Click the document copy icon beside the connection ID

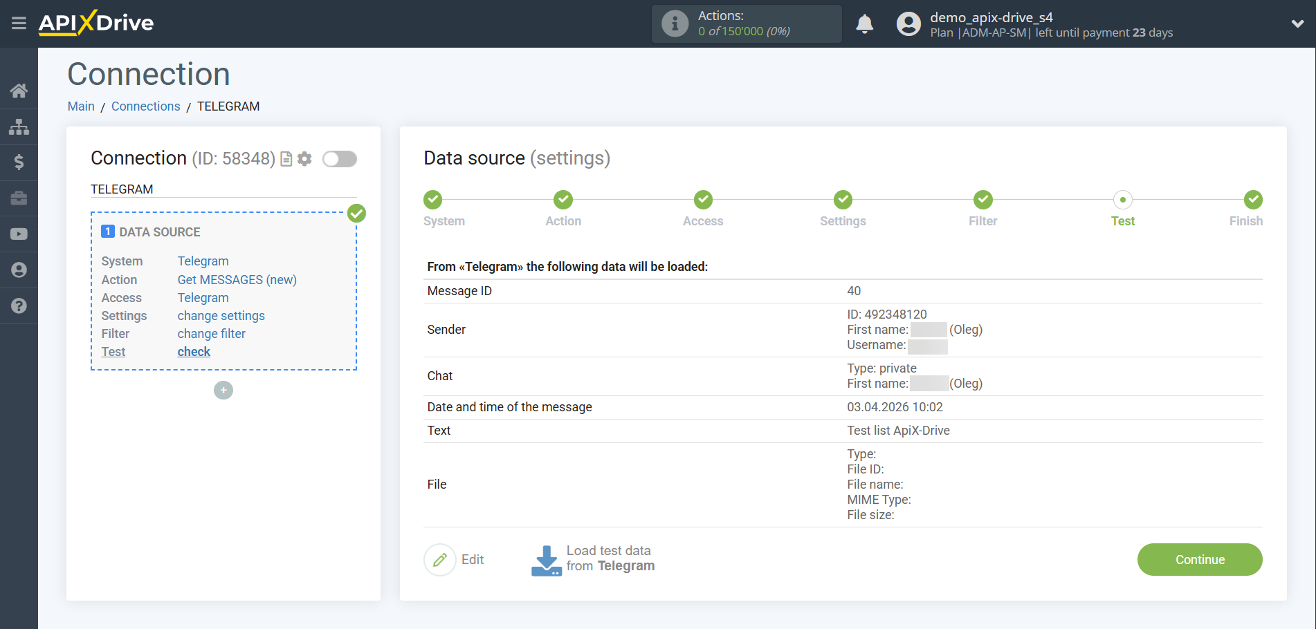286,159
